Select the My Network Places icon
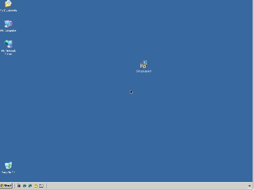254x190 pixels. (8, 44)
